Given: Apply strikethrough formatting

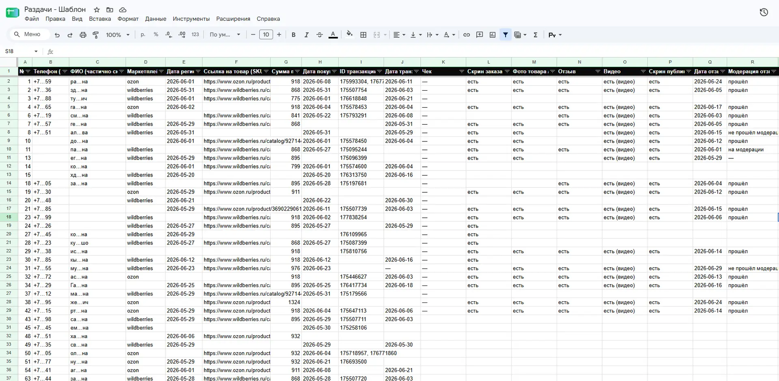Looking at the screenshot, I should pos(319,35).
